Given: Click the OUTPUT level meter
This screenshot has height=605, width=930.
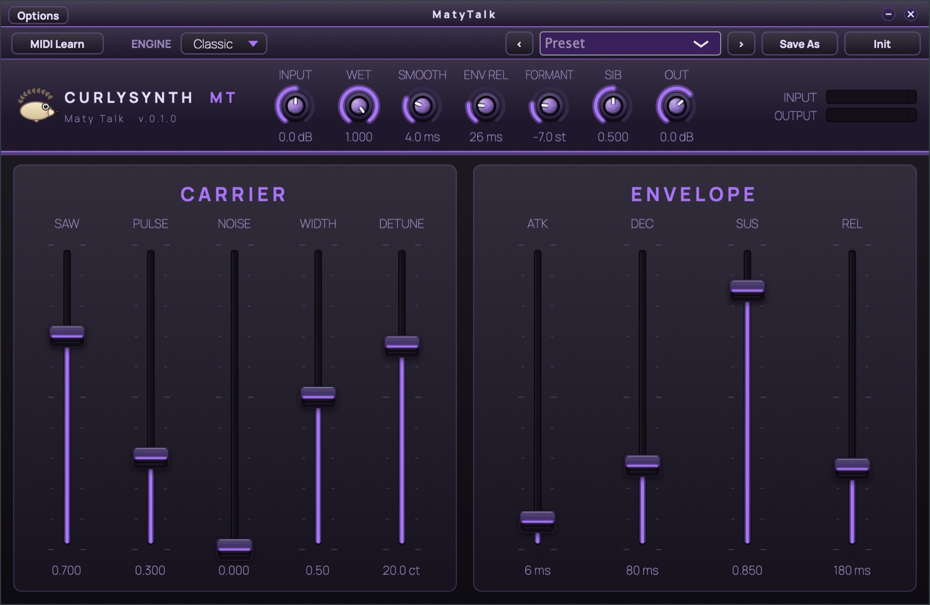Looking at the screenshot, I should [871, 115].
